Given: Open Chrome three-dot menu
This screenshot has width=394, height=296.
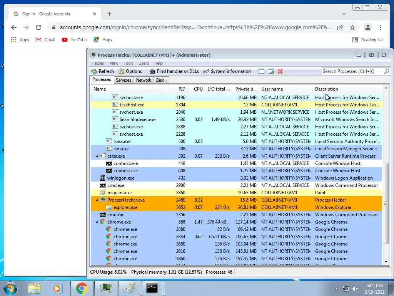Looking at the screenshot, I should (x=380, y=27).
